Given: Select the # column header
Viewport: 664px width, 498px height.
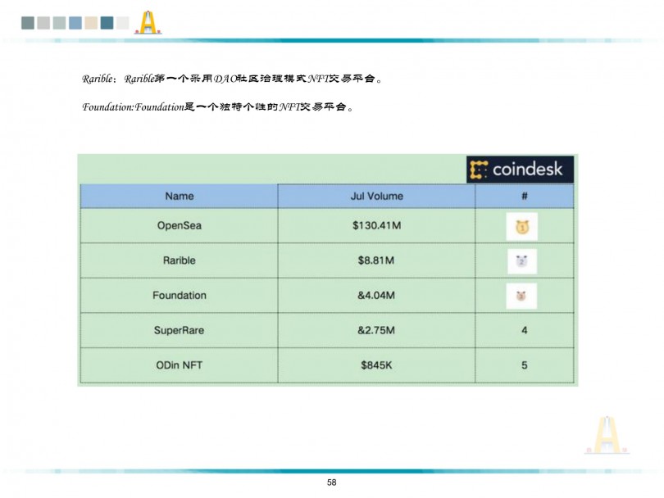Looking at the screenshot, I should 525,196.
